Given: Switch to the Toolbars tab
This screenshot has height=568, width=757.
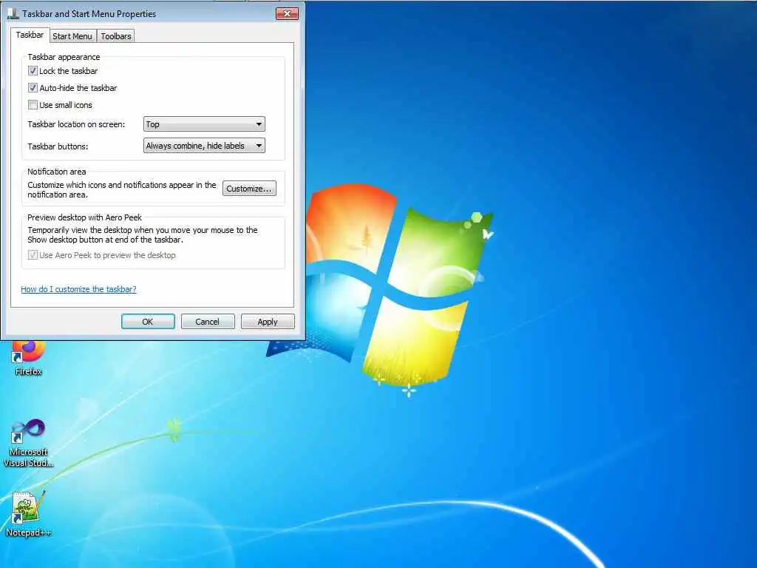Looking at the screenshot, I should [116, 36].
